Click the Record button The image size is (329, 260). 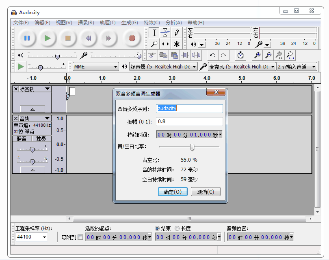(131, 38)
